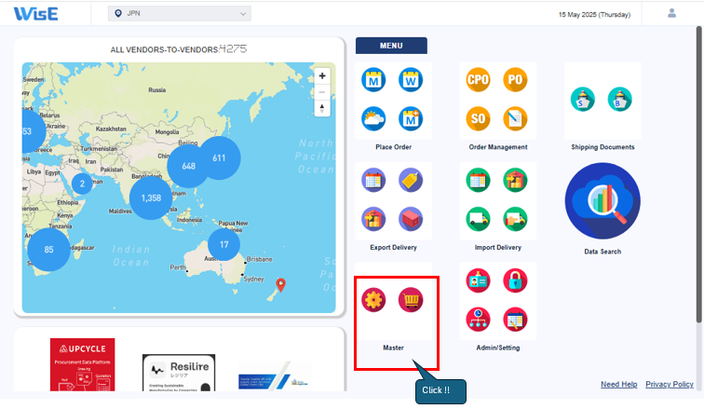The width and height of the screenshot is (704, 409).
Task: Click the Export Delivery label
Action: [393, 248]
